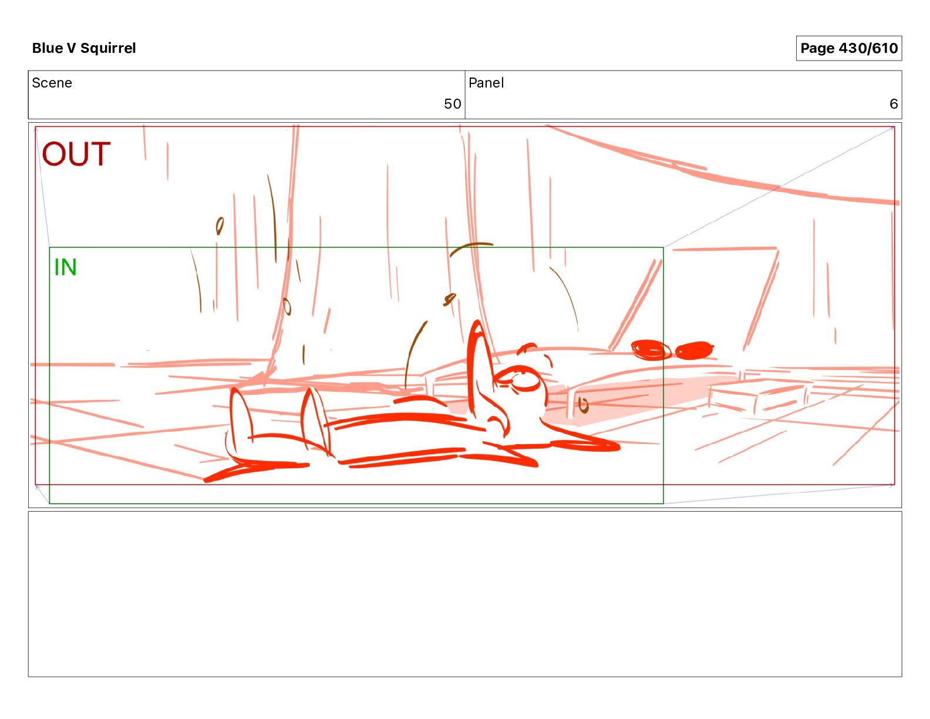Screen dimensions: 930x719
Task: Click the 'Scene' label
Action: 52,83
